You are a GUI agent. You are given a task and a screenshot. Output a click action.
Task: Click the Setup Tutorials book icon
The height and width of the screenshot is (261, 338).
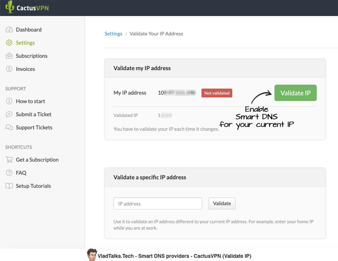click(x=9, y=186)
